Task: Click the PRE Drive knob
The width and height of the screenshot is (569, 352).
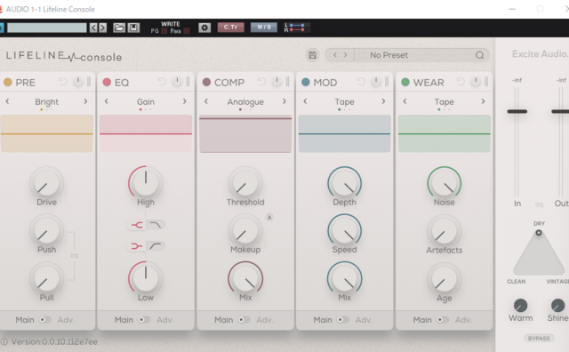Action: pos(46,184)
